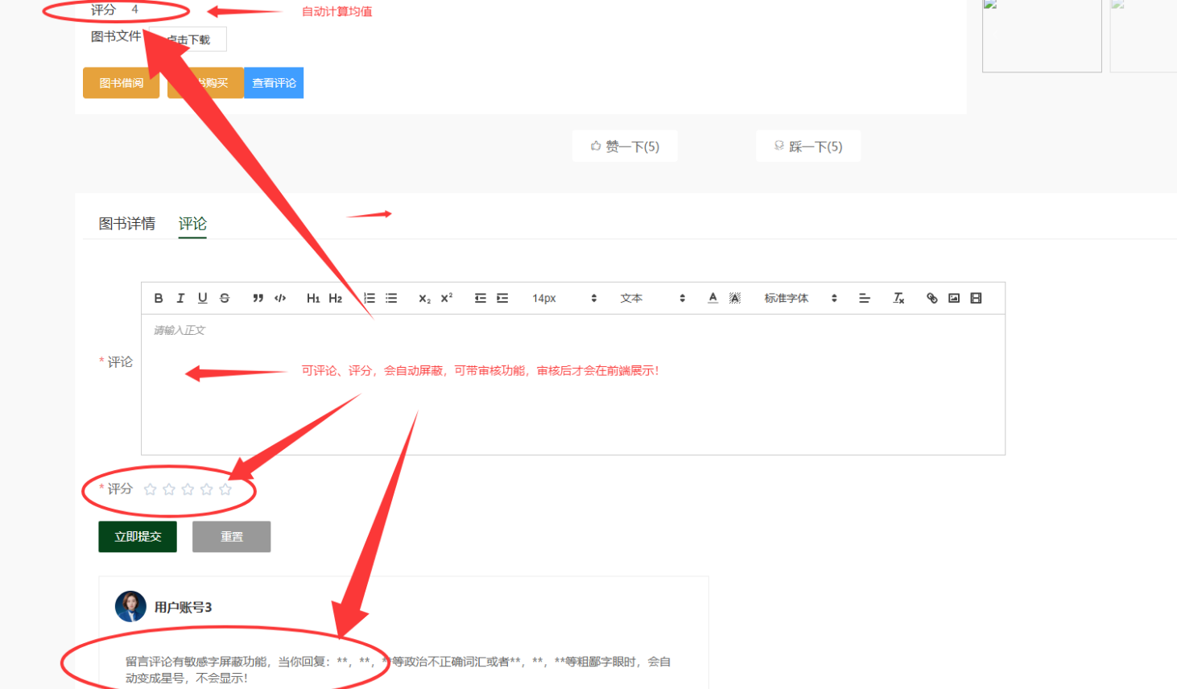Open the first broken book thumbnail image

pyautogui.click(x=1042, y=35)
